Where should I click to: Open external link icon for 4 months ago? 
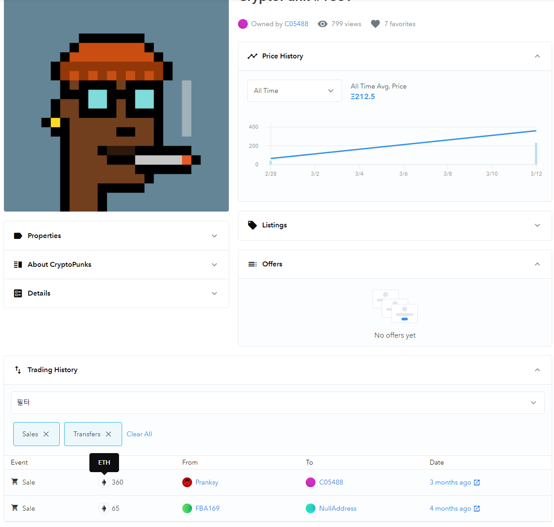pyautogui.click(x=477, y=508)
